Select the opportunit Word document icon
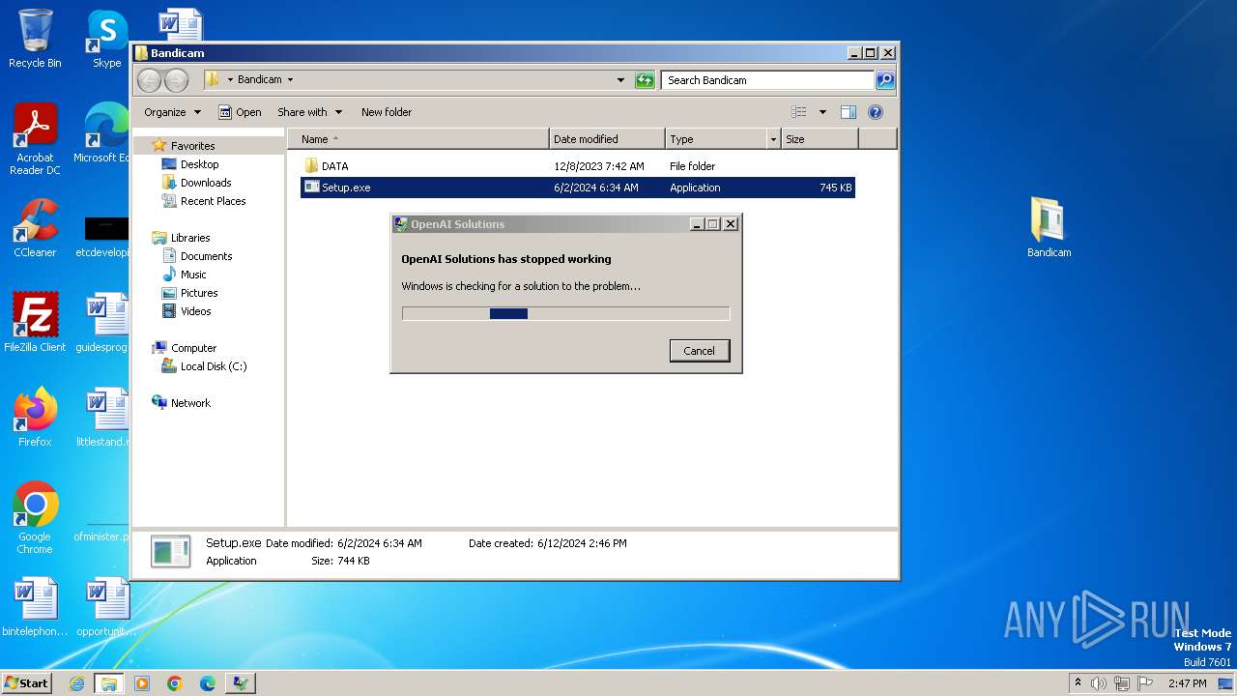Viewport: 1237px width, 696px height. click(x=106, y=607)
